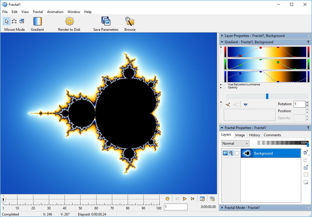Image resolution: width=312 pixels, height=217 pixels.
Task: Expand the Fractal Mode panel
Action: tap(222, 208)
